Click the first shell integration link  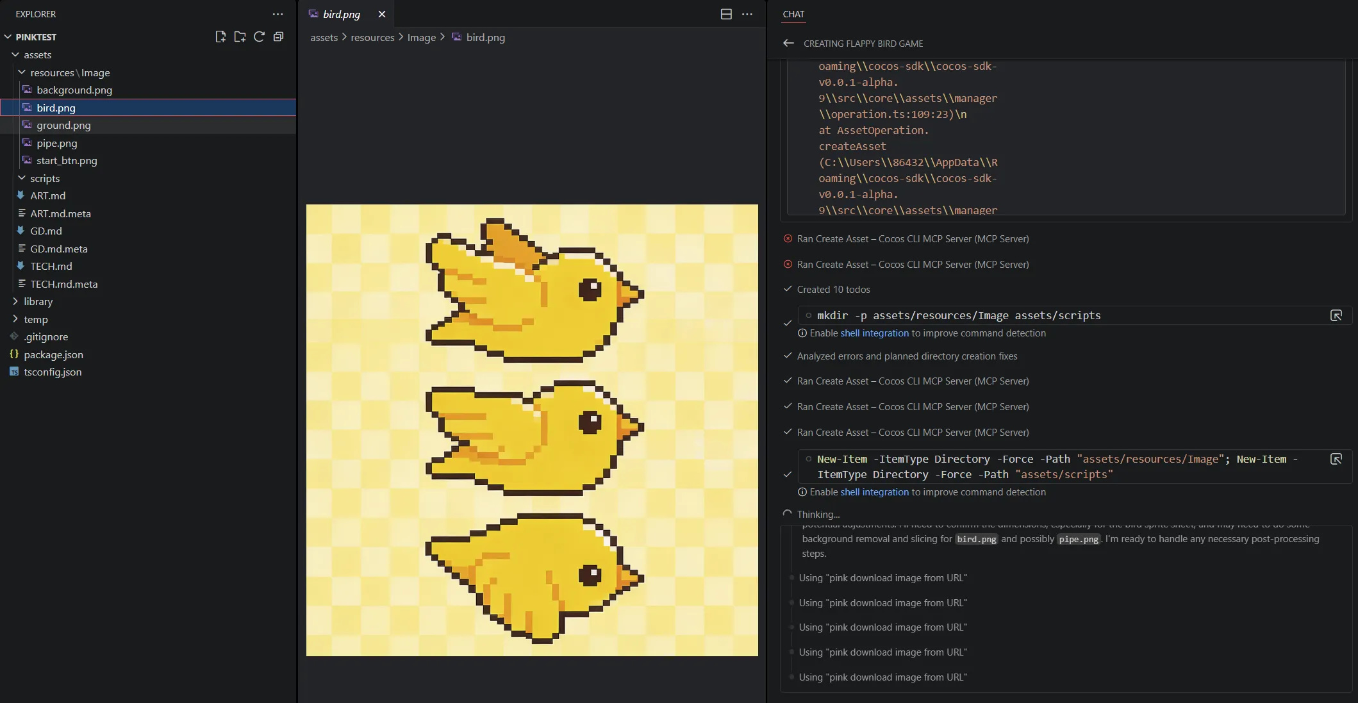pos(874,333)
